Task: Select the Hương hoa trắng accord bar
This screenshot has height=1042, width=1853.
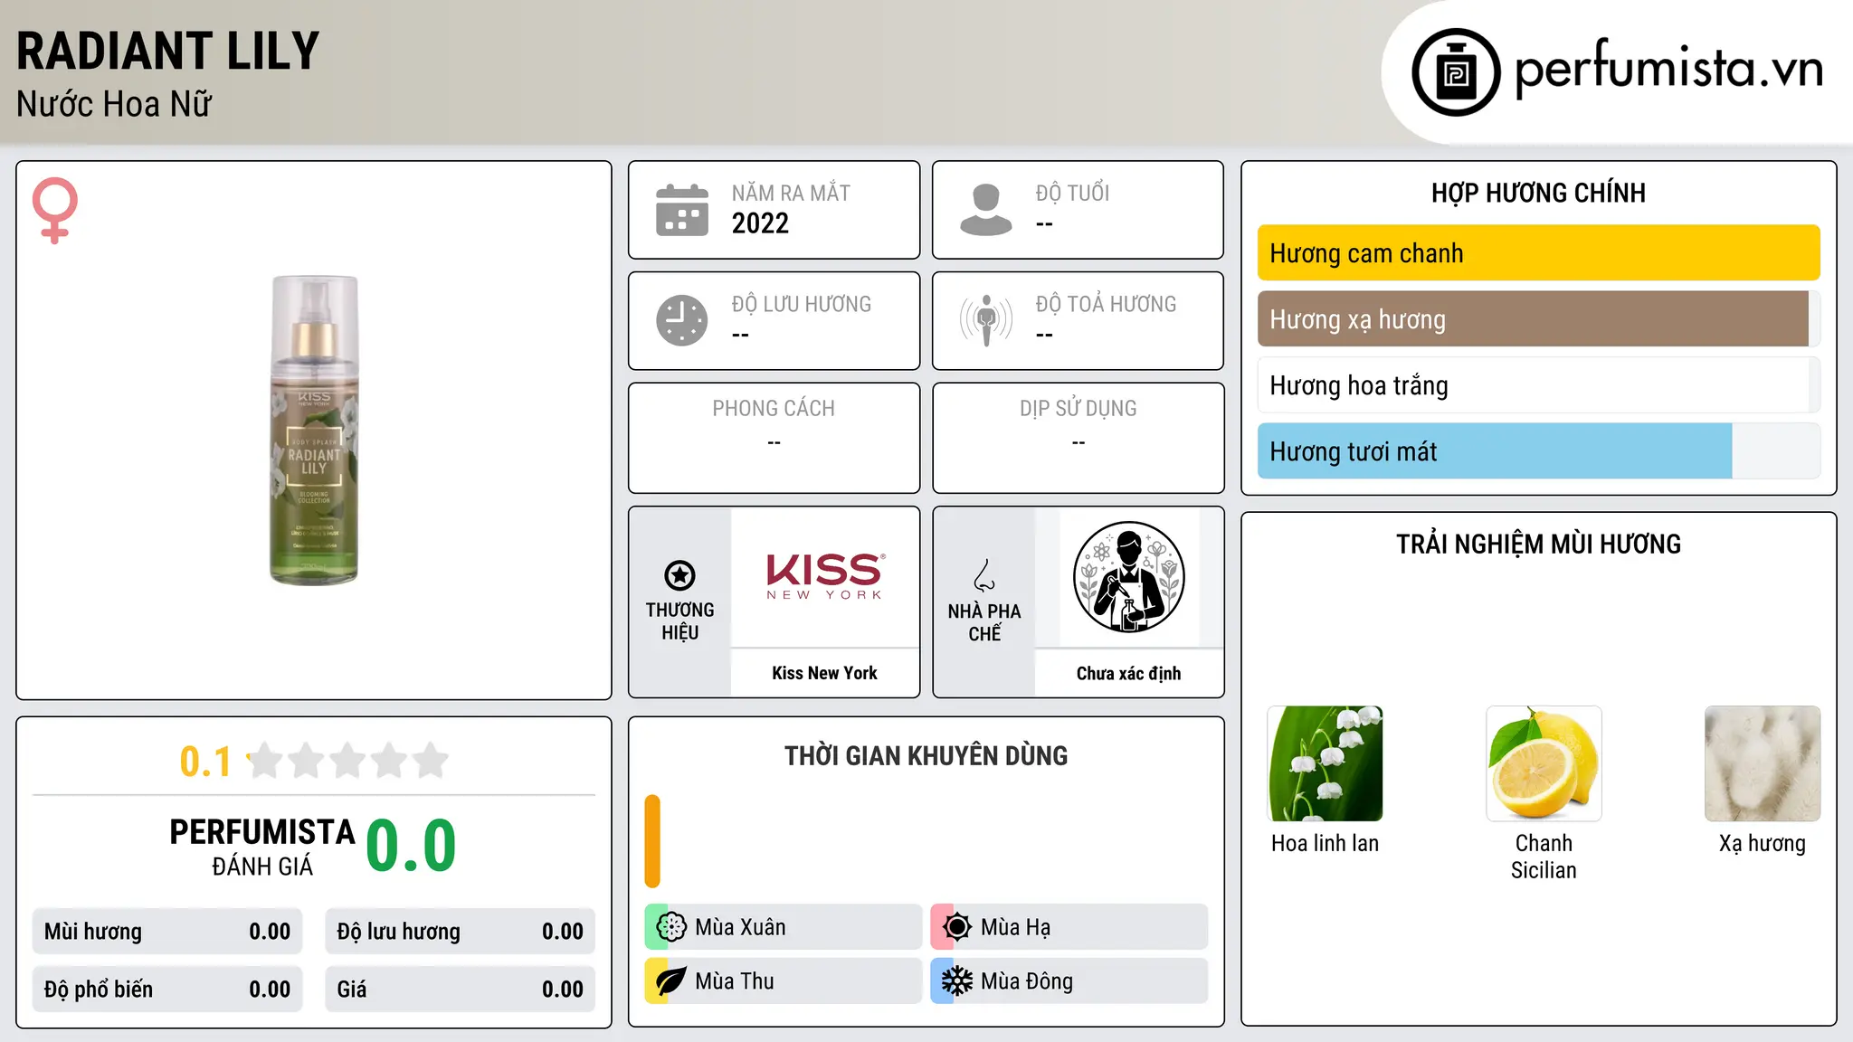Action: tap(1538, 385)
